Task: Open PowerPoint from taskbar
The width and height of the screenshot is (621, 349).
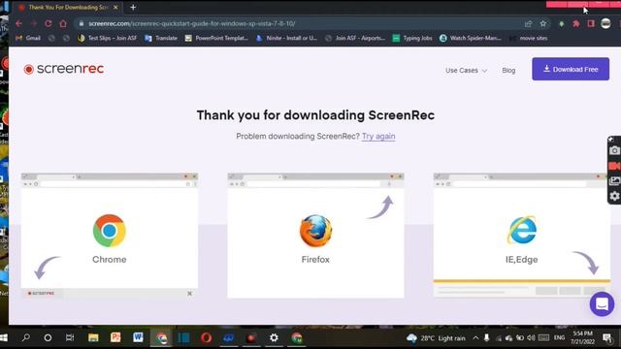Action: click(115, 337)
